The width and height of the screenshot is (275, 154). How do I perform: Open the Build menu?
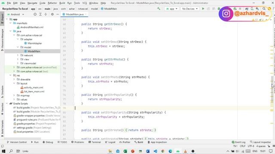(62, 3)
